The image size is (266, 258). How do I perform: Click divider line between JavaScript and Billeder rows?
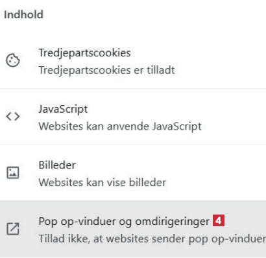tap(133, 145)
